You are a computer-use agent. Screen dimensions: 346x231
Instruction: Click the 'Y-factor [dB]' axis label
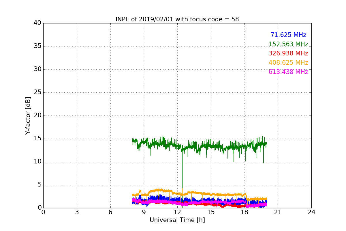28,115
